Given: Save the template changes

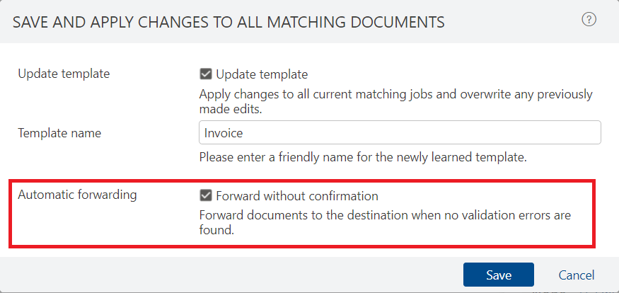Looking at the screenshot, I should [499, 275].
